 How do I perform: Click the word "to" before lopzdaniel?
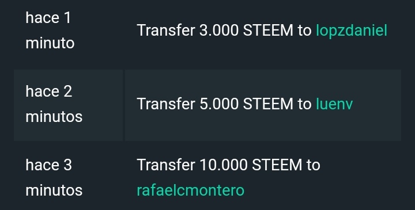[x=305, y=30]
